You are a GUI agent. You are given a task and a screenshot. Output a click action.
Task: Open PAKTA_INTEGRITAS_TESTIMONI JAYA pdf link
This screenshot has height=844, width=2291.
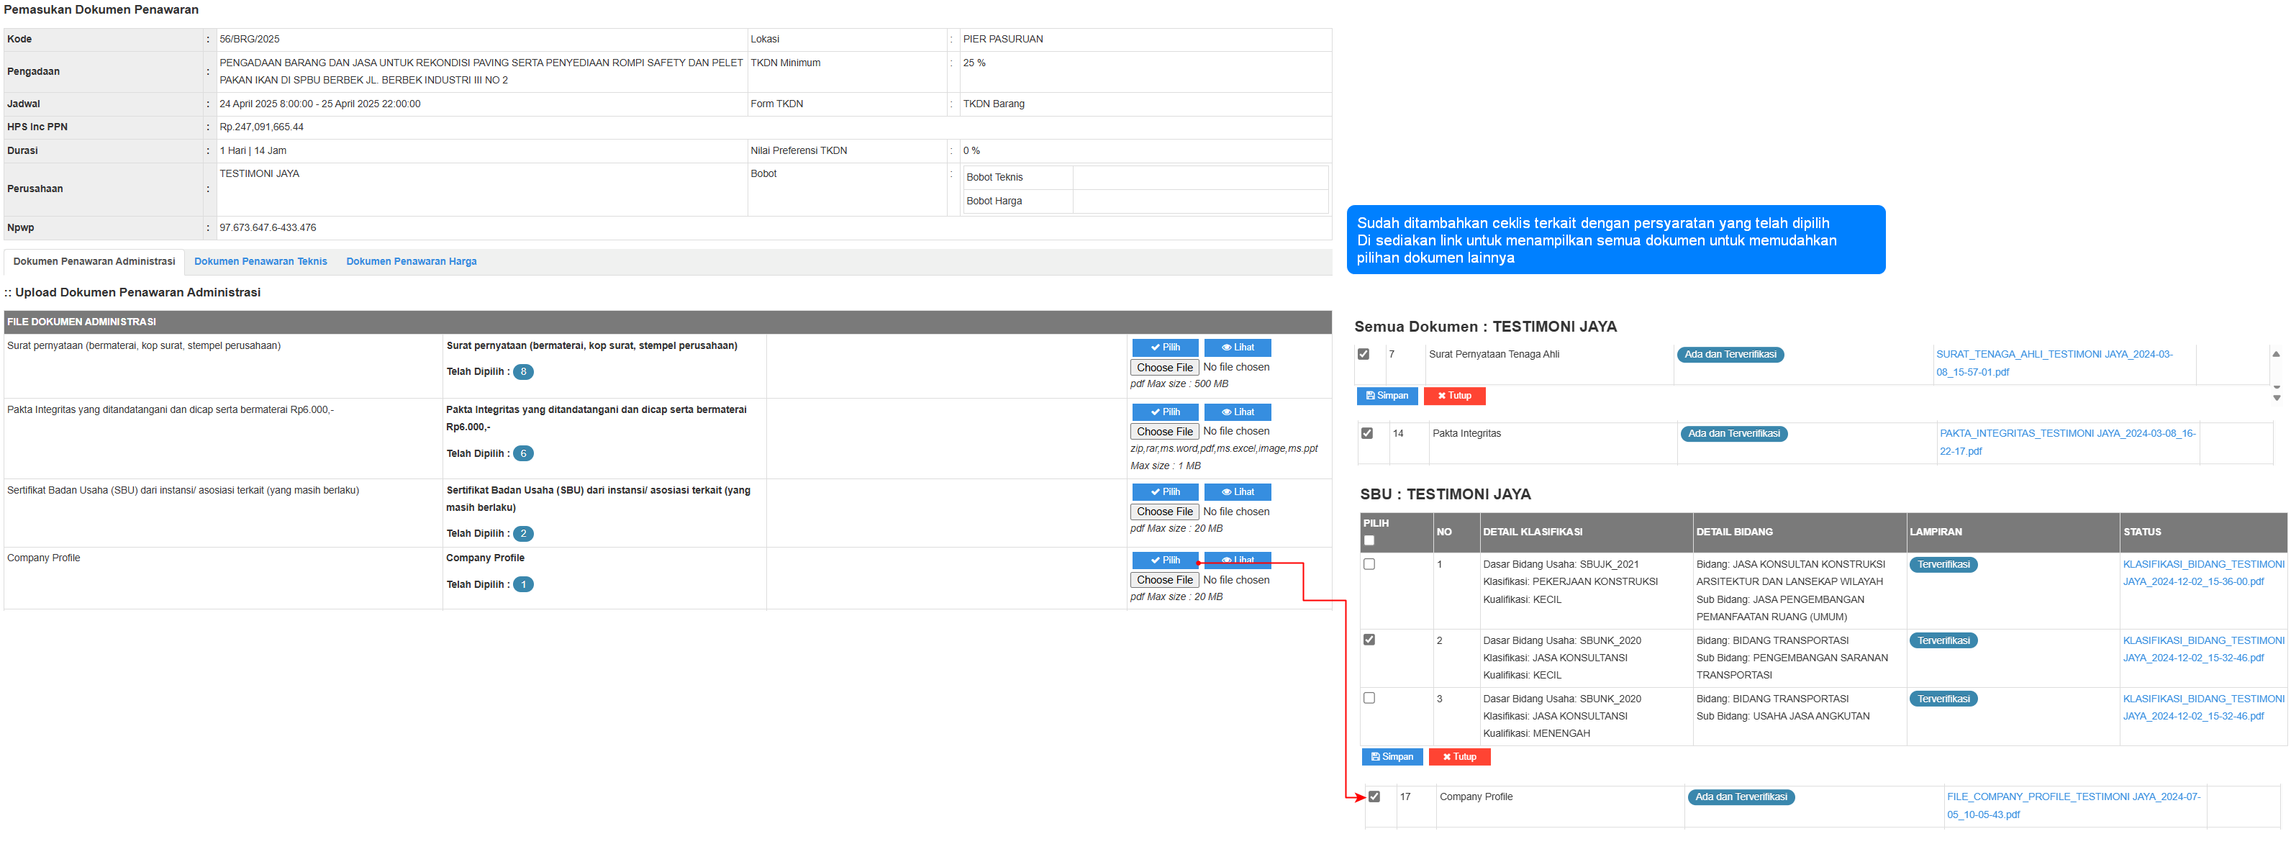click(x=2067, y=434)
